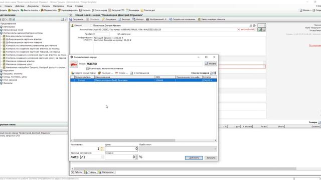The height and width of the screenshot is (180, 321).
Task: Open the Создать menu
Action: (x=8, y=6)
